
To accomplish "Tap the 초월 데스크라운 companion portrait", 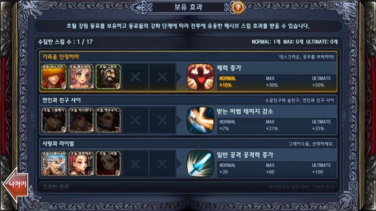I will [54, 77].
